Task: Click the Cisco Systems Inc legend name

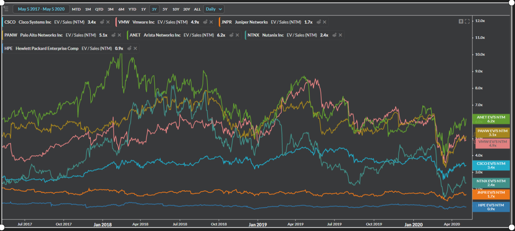Action: click(x=35, y=22)
